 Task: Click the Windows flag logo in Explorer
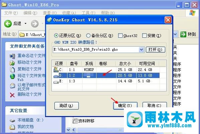(x=192, y=13)
